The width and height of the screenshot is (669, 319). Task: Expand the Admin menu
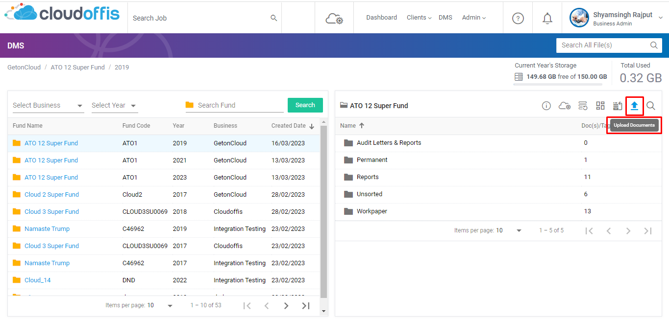[474, 18]
